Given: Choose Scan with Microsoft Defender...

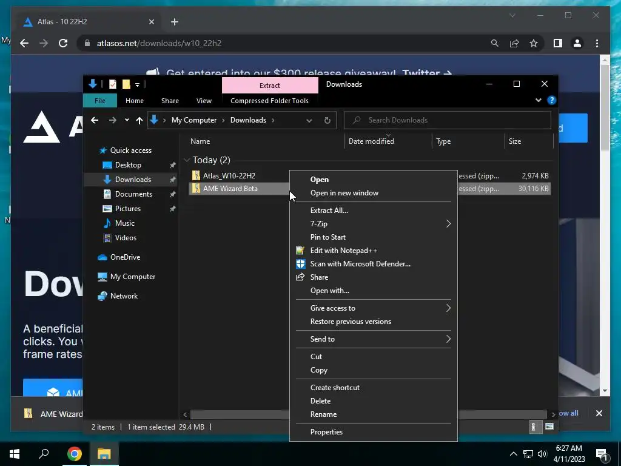Looking at the screenshot, I should [x=360, y=264].
